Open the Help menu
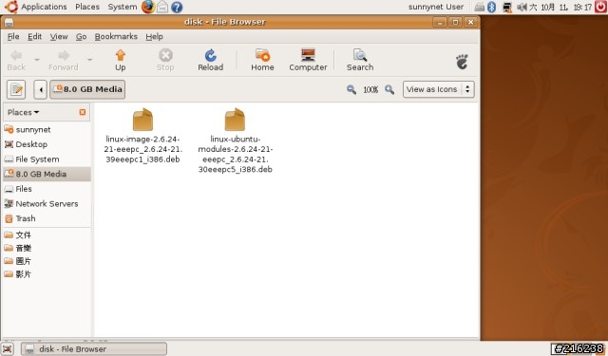Image resolution: width=608 pixels, height=356 pixels. (154, 36)
